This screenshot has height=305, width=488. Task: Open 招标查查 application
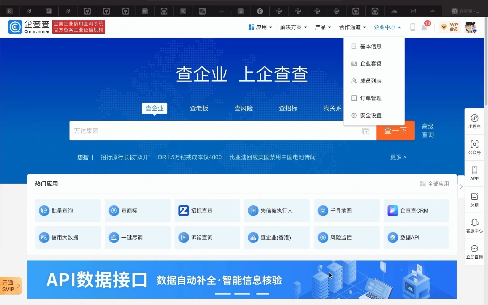coord(207,210)
